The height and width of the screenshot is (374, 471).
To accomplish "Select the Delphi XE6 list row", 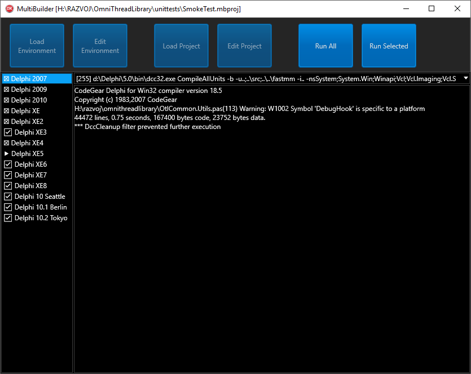I will pyautogui.click(x=37, y=164).
